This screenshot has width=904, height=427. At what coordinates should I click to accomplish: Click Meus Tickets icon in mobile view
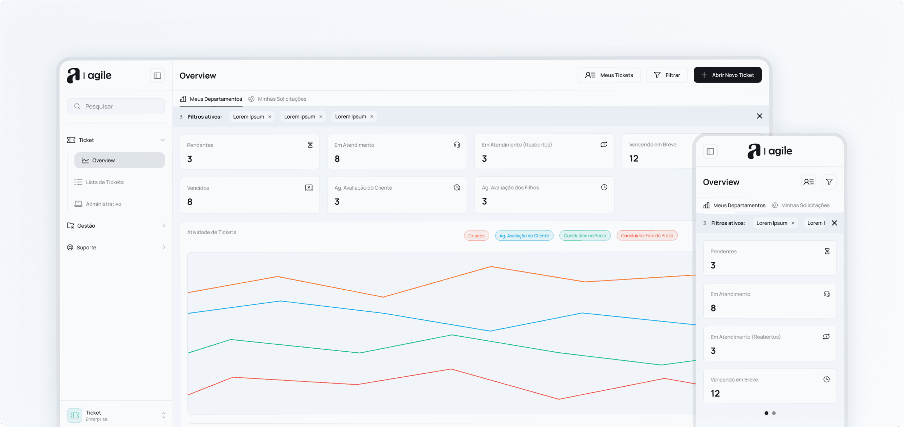pyautogui.click(x=809, y=182)
